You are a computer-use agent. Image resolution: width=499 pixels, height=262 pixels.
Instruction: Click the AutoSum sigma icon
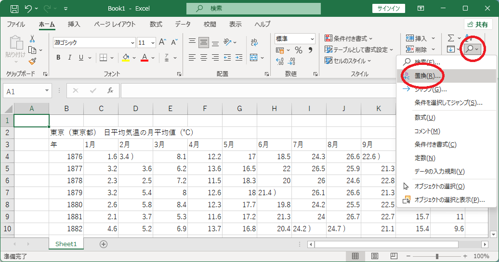451,38
